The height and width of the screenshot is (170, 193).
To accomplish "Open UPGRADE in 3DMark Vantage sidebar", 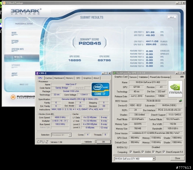I will 16,65.
